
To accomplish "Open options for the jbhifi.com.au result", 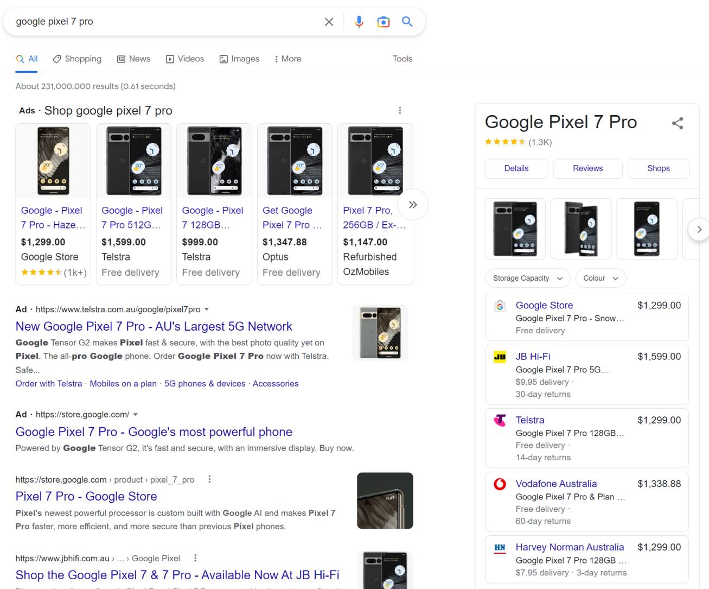I will [x=195, y=558].
